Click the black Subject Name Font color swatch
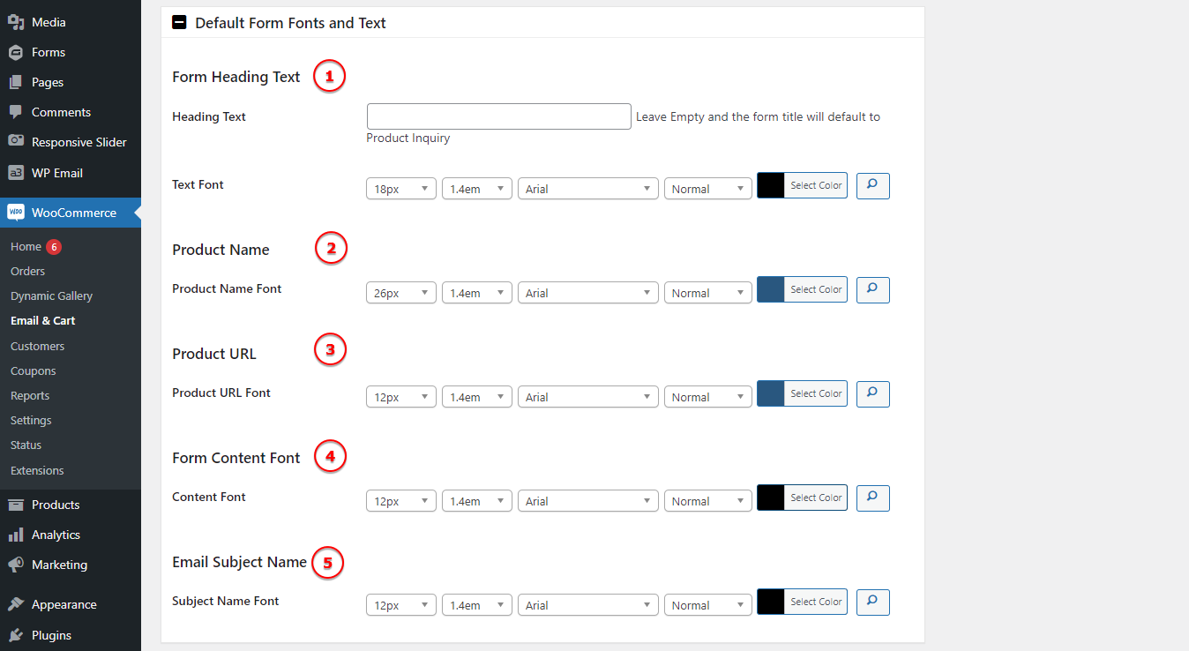 point(771,602)
